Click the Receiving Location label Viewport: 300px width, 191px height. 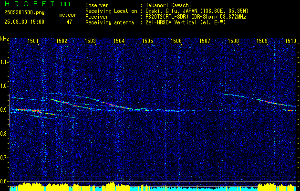tap(111, 11)
